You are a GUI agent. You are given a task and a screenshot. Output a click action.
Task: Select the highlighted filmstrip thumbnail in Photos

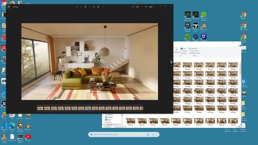(88, 108)
